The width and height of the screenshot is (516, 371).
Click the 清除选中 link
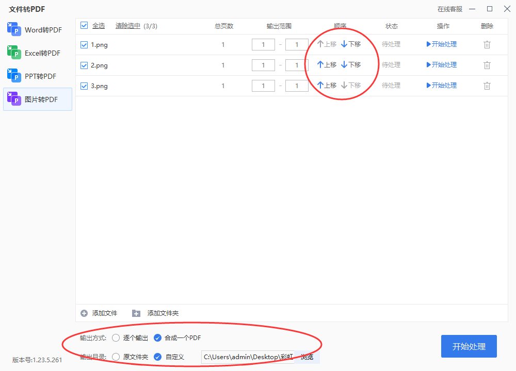click(127, 26)
